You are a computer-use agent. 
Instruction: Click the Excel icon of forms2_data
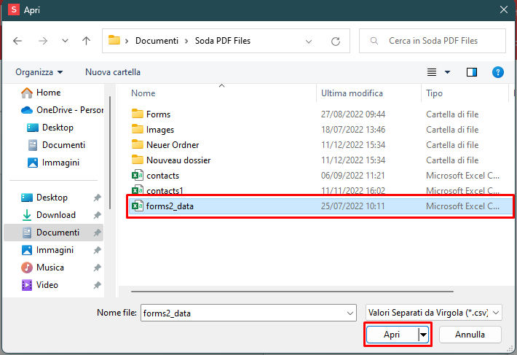tap(137, 206)
